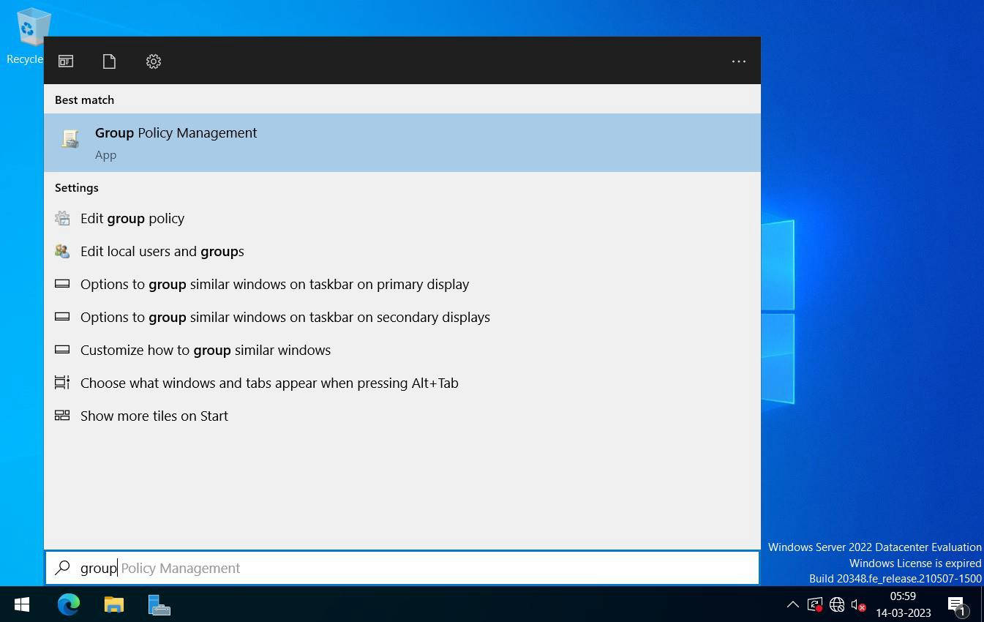Open Show more tiles on Start
Viewport: 984px width, 622px height.
pos(402,416)
